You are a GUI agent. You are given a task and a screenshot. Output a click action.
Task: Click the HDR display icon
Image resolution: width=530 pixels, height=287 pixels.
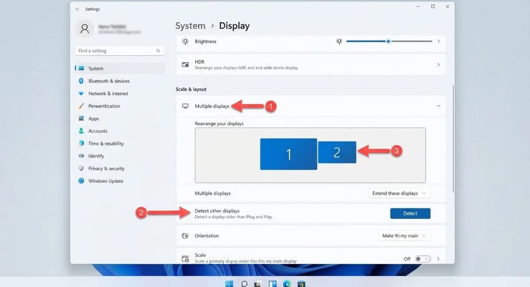pyautogui.click(x=185, y=64)
